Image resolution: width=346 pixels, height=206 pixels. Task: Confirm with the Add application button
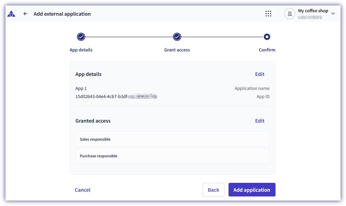(x=252, y=190)
